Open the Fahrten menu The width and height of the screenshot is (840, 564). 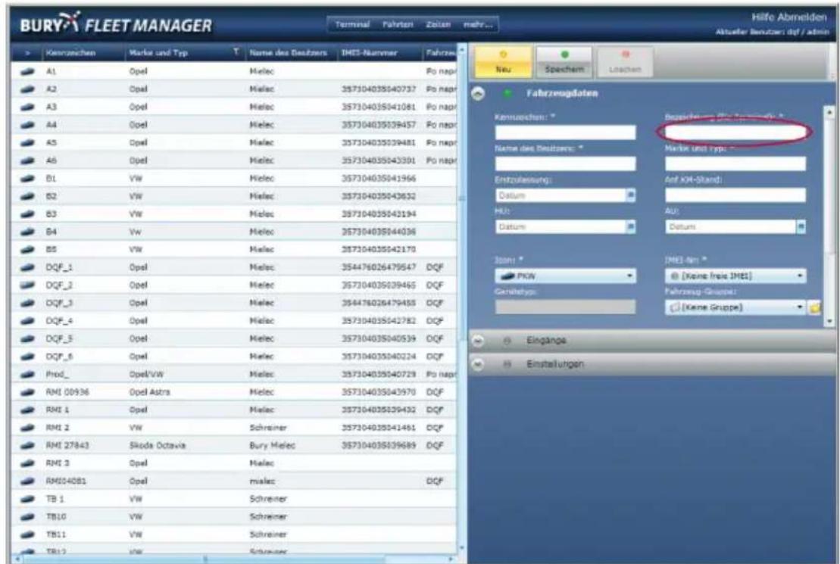coord(398,25)
